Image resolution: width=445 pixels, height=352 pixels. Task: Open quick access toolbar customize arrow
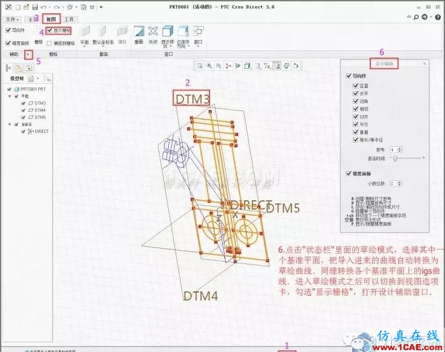(101, 7)
